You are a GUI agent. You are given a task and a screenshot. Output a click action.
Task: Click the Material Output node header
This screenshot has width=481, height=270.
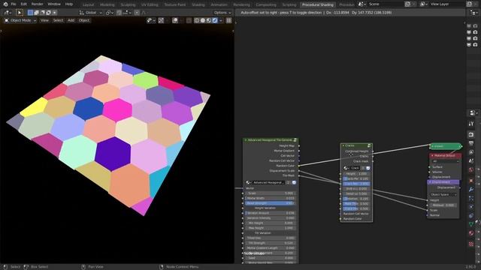(445, 155)
